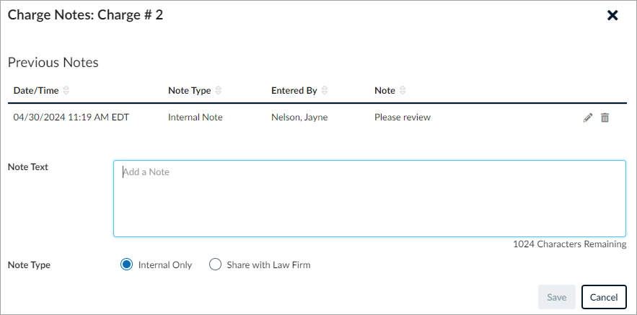This screenshot has height=315, width=637.
Task: Click the Nelson, Jayne entry
Action: [x=299, y=117]
